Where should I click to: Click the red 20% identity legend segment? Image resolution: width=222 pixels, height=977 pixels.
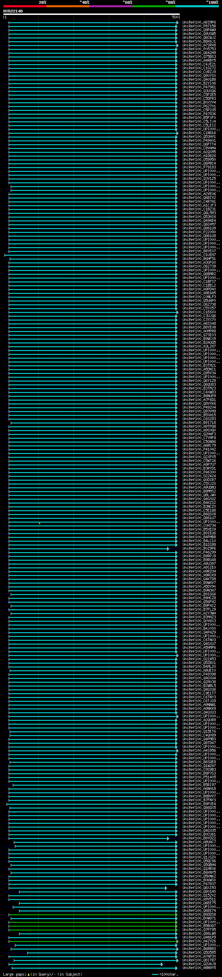click(25, 6)
